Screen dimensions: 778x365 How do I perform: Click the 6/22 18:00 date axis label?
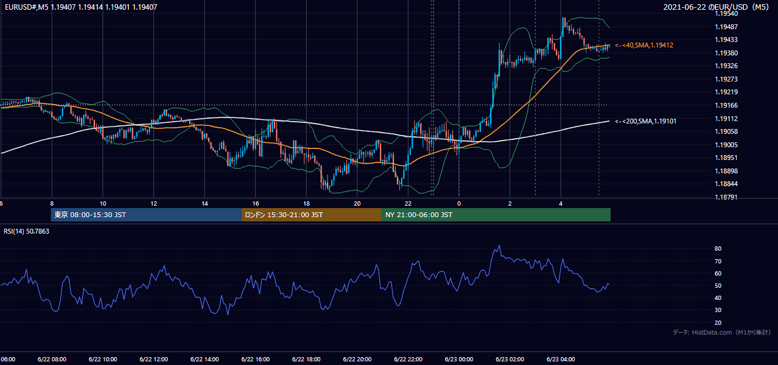click(x=306, y=360)
